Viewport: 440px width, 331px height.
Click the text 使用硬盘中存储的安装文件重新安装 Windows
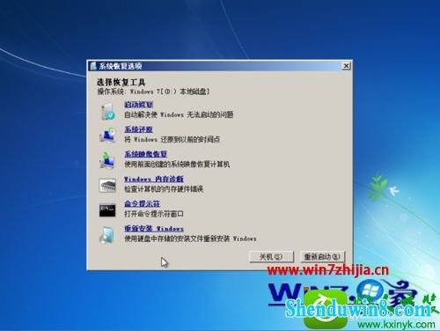(190, 239)
